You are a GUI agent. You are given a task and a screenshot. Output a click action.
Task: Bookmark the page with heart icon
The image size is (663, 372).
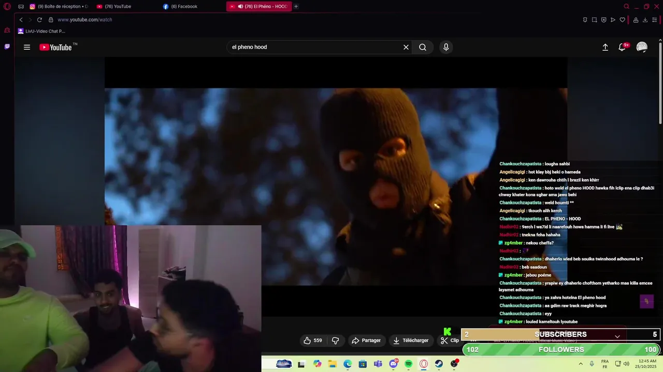622,20
